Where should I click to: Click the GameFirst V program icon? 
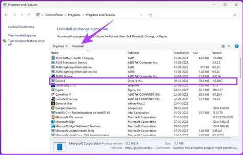click(x=53, y=94)
